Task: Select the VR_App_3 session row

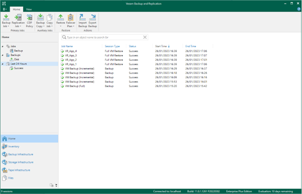Action: coord(136,56)
